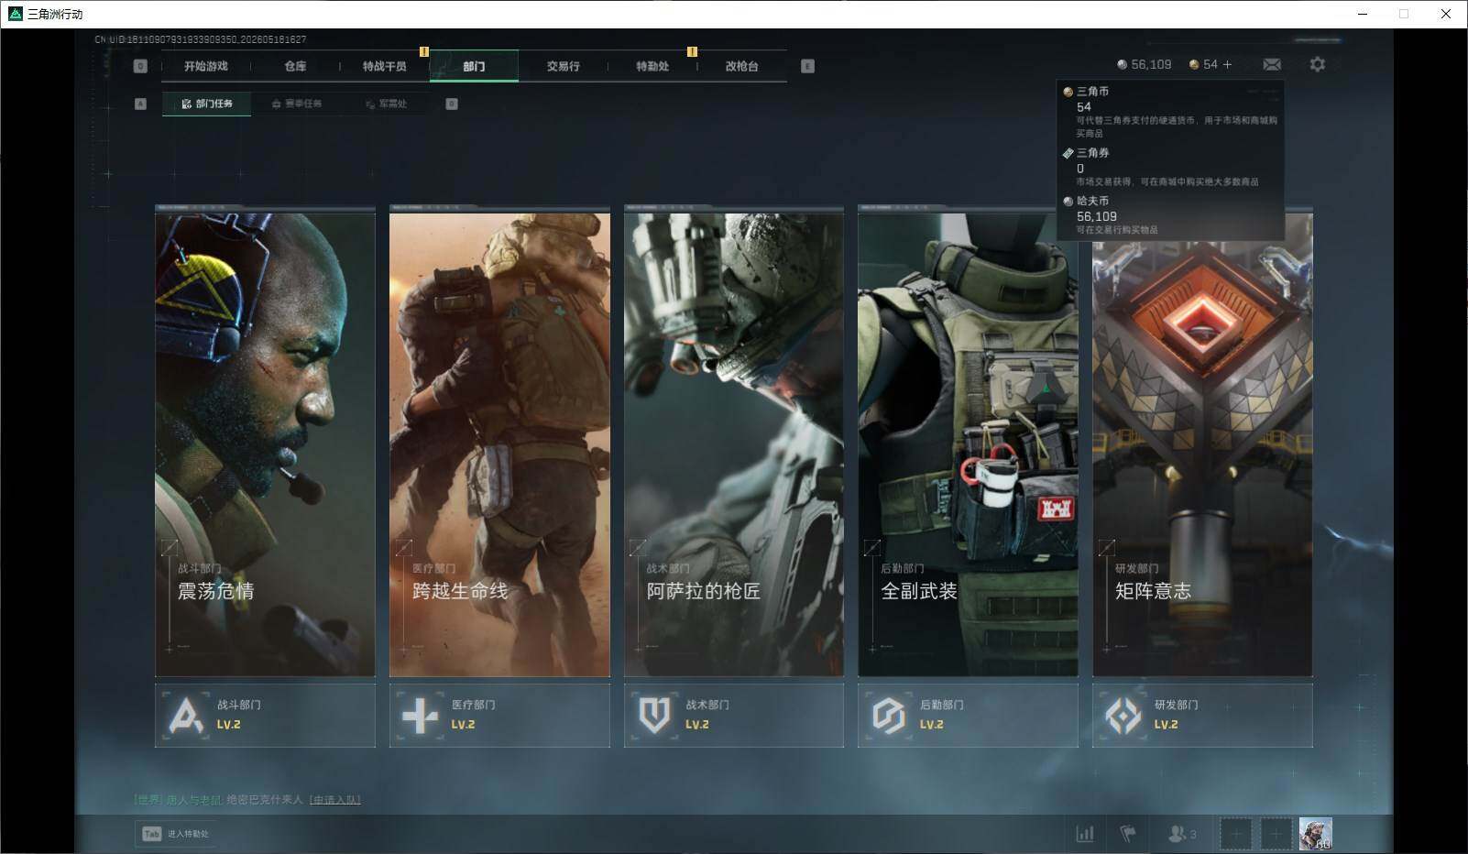1468x854 pixels.
Task: Click the 三角币 heading in currency tooltip
Action: coord(1092,92)
